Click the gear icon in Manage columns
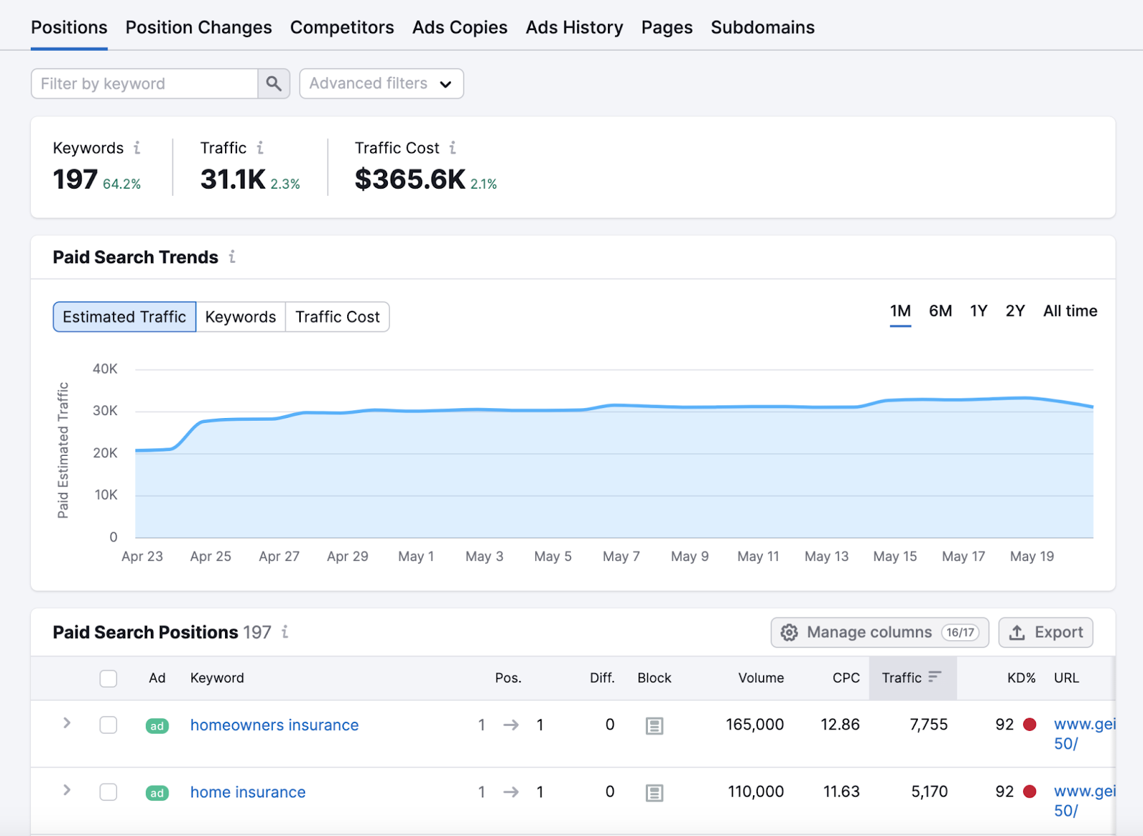Image resolution: width=1143 pixels, height=836 pixels. 789,632
